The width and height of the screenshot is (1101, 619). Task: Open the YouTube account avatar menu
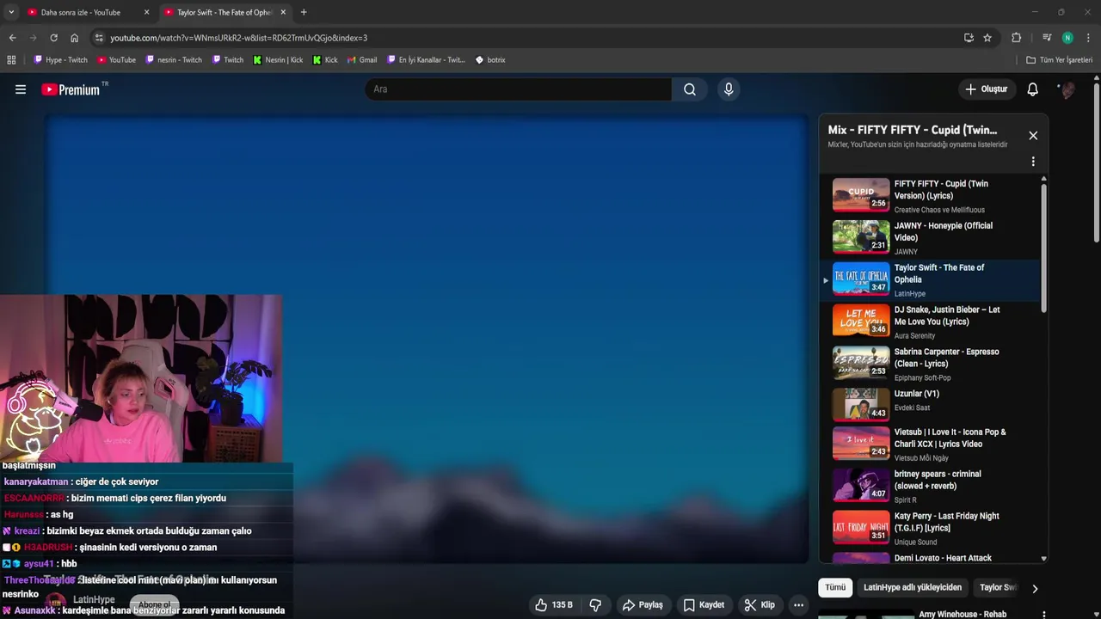1067,89
